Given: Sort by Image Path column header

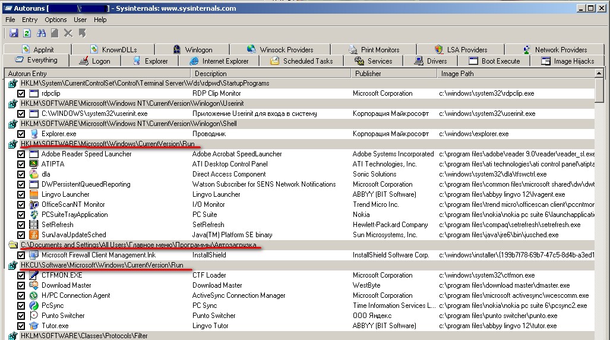Looking at the screenshot, I should click(516, 73).
